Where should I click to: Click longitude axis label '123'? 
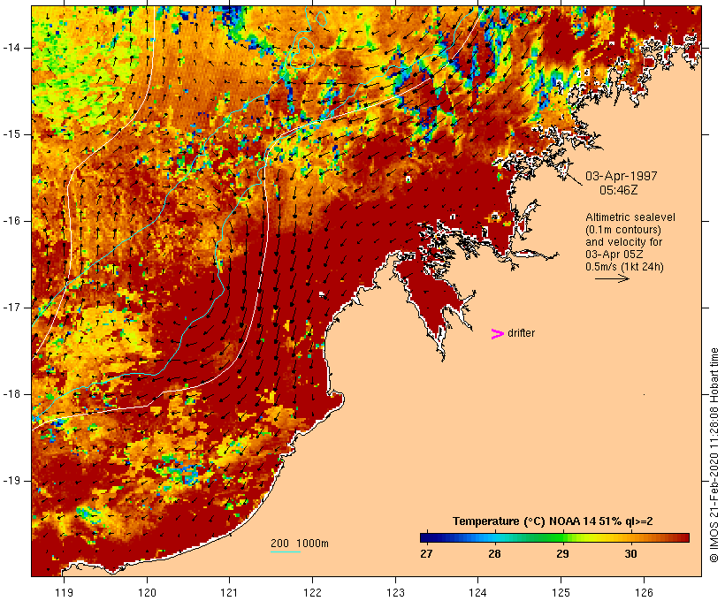(395, 592)
